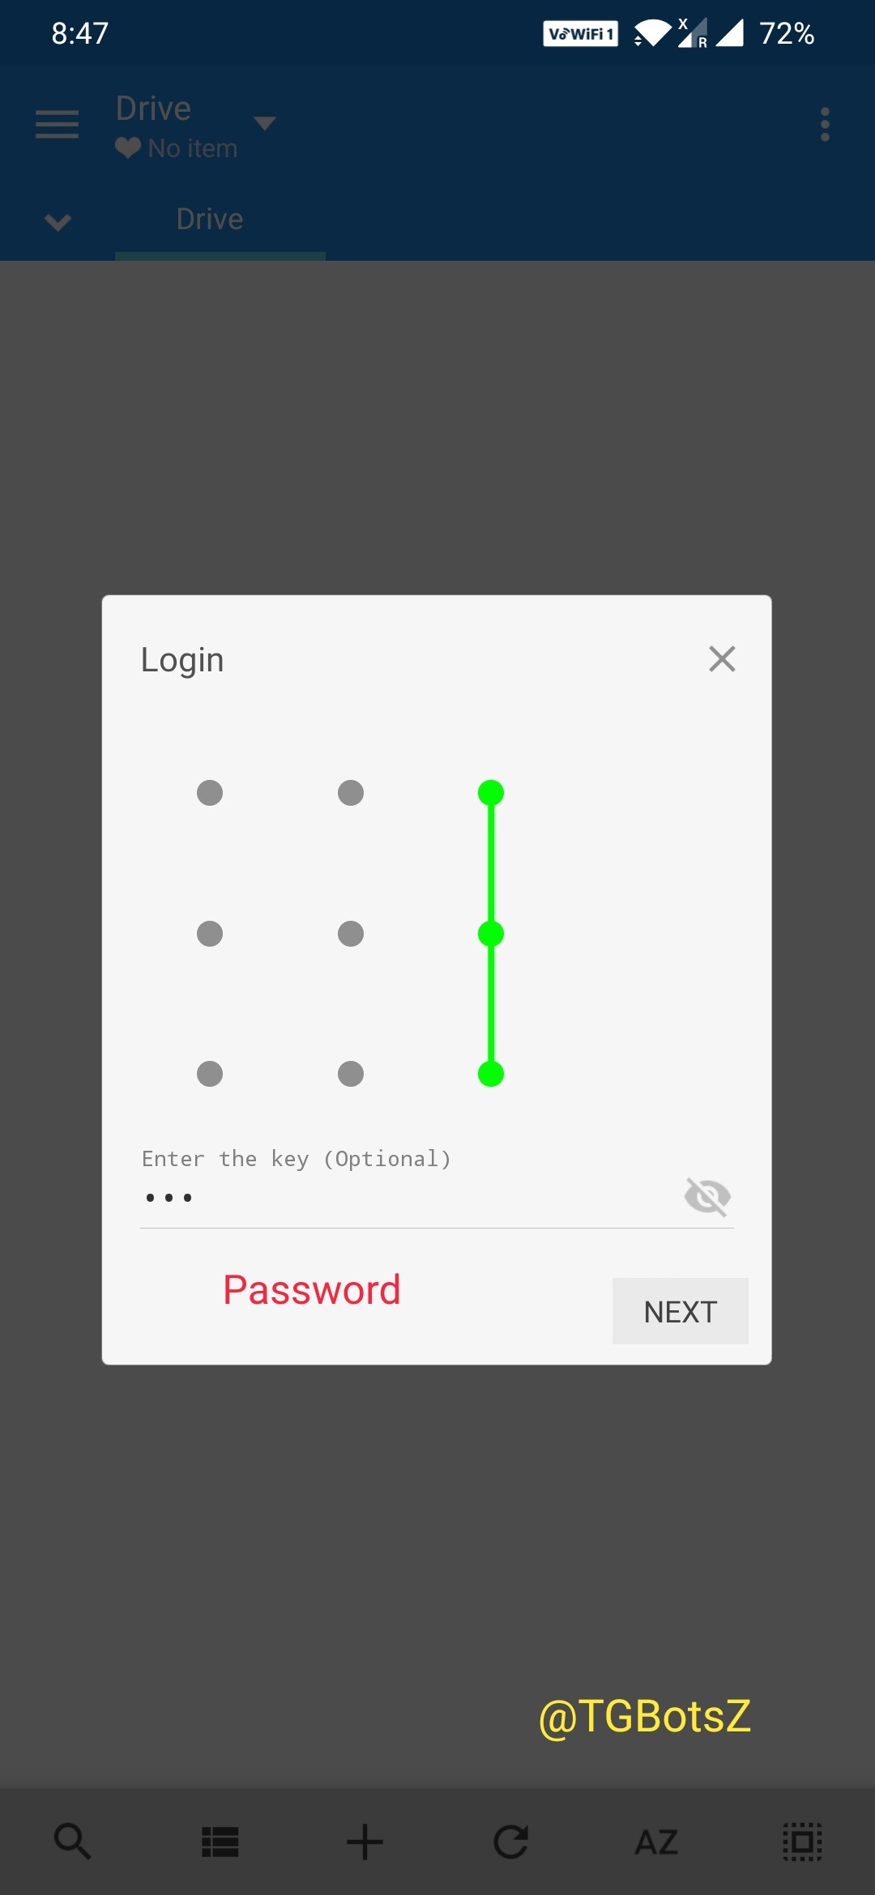The width and height of the screenshot is (875, 1895).
Task: Tap the plus add-item icon
Action: coord(365,1842)
